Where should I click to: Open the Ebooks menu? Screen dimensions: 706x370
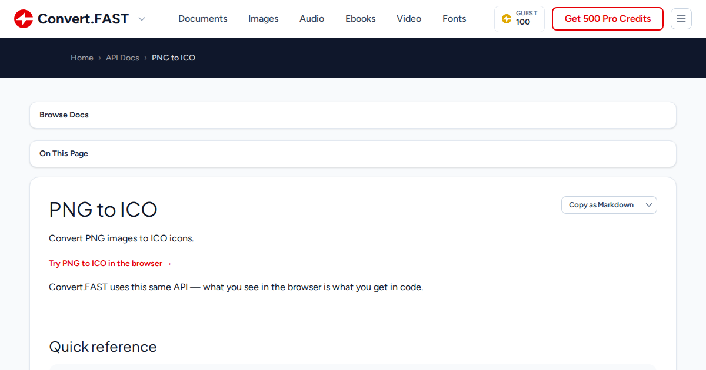[x=361, y=19]
